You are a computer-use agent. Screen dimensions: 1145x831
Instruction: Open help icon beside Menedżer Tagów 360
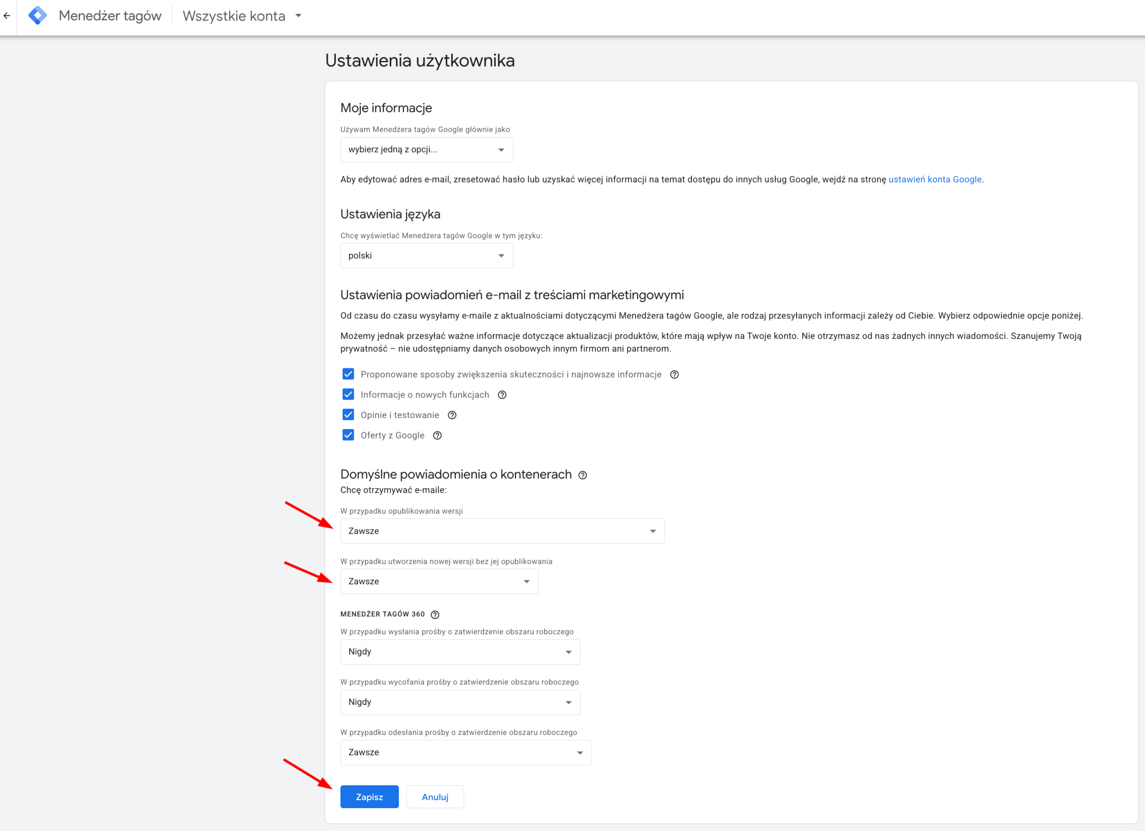[x=435, y=615]
